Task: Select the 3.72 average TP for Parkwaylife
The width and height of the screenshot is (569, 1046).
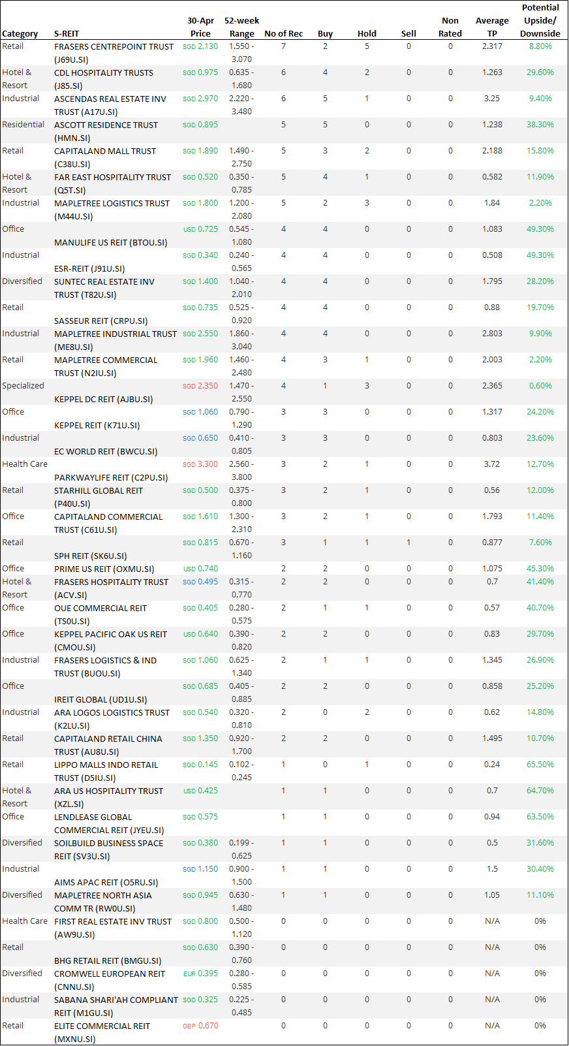Action: click(492, 464)
